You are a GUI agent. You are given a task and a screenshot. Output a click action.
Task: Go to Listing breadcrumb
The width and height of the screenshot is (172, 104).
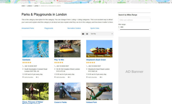36,6
